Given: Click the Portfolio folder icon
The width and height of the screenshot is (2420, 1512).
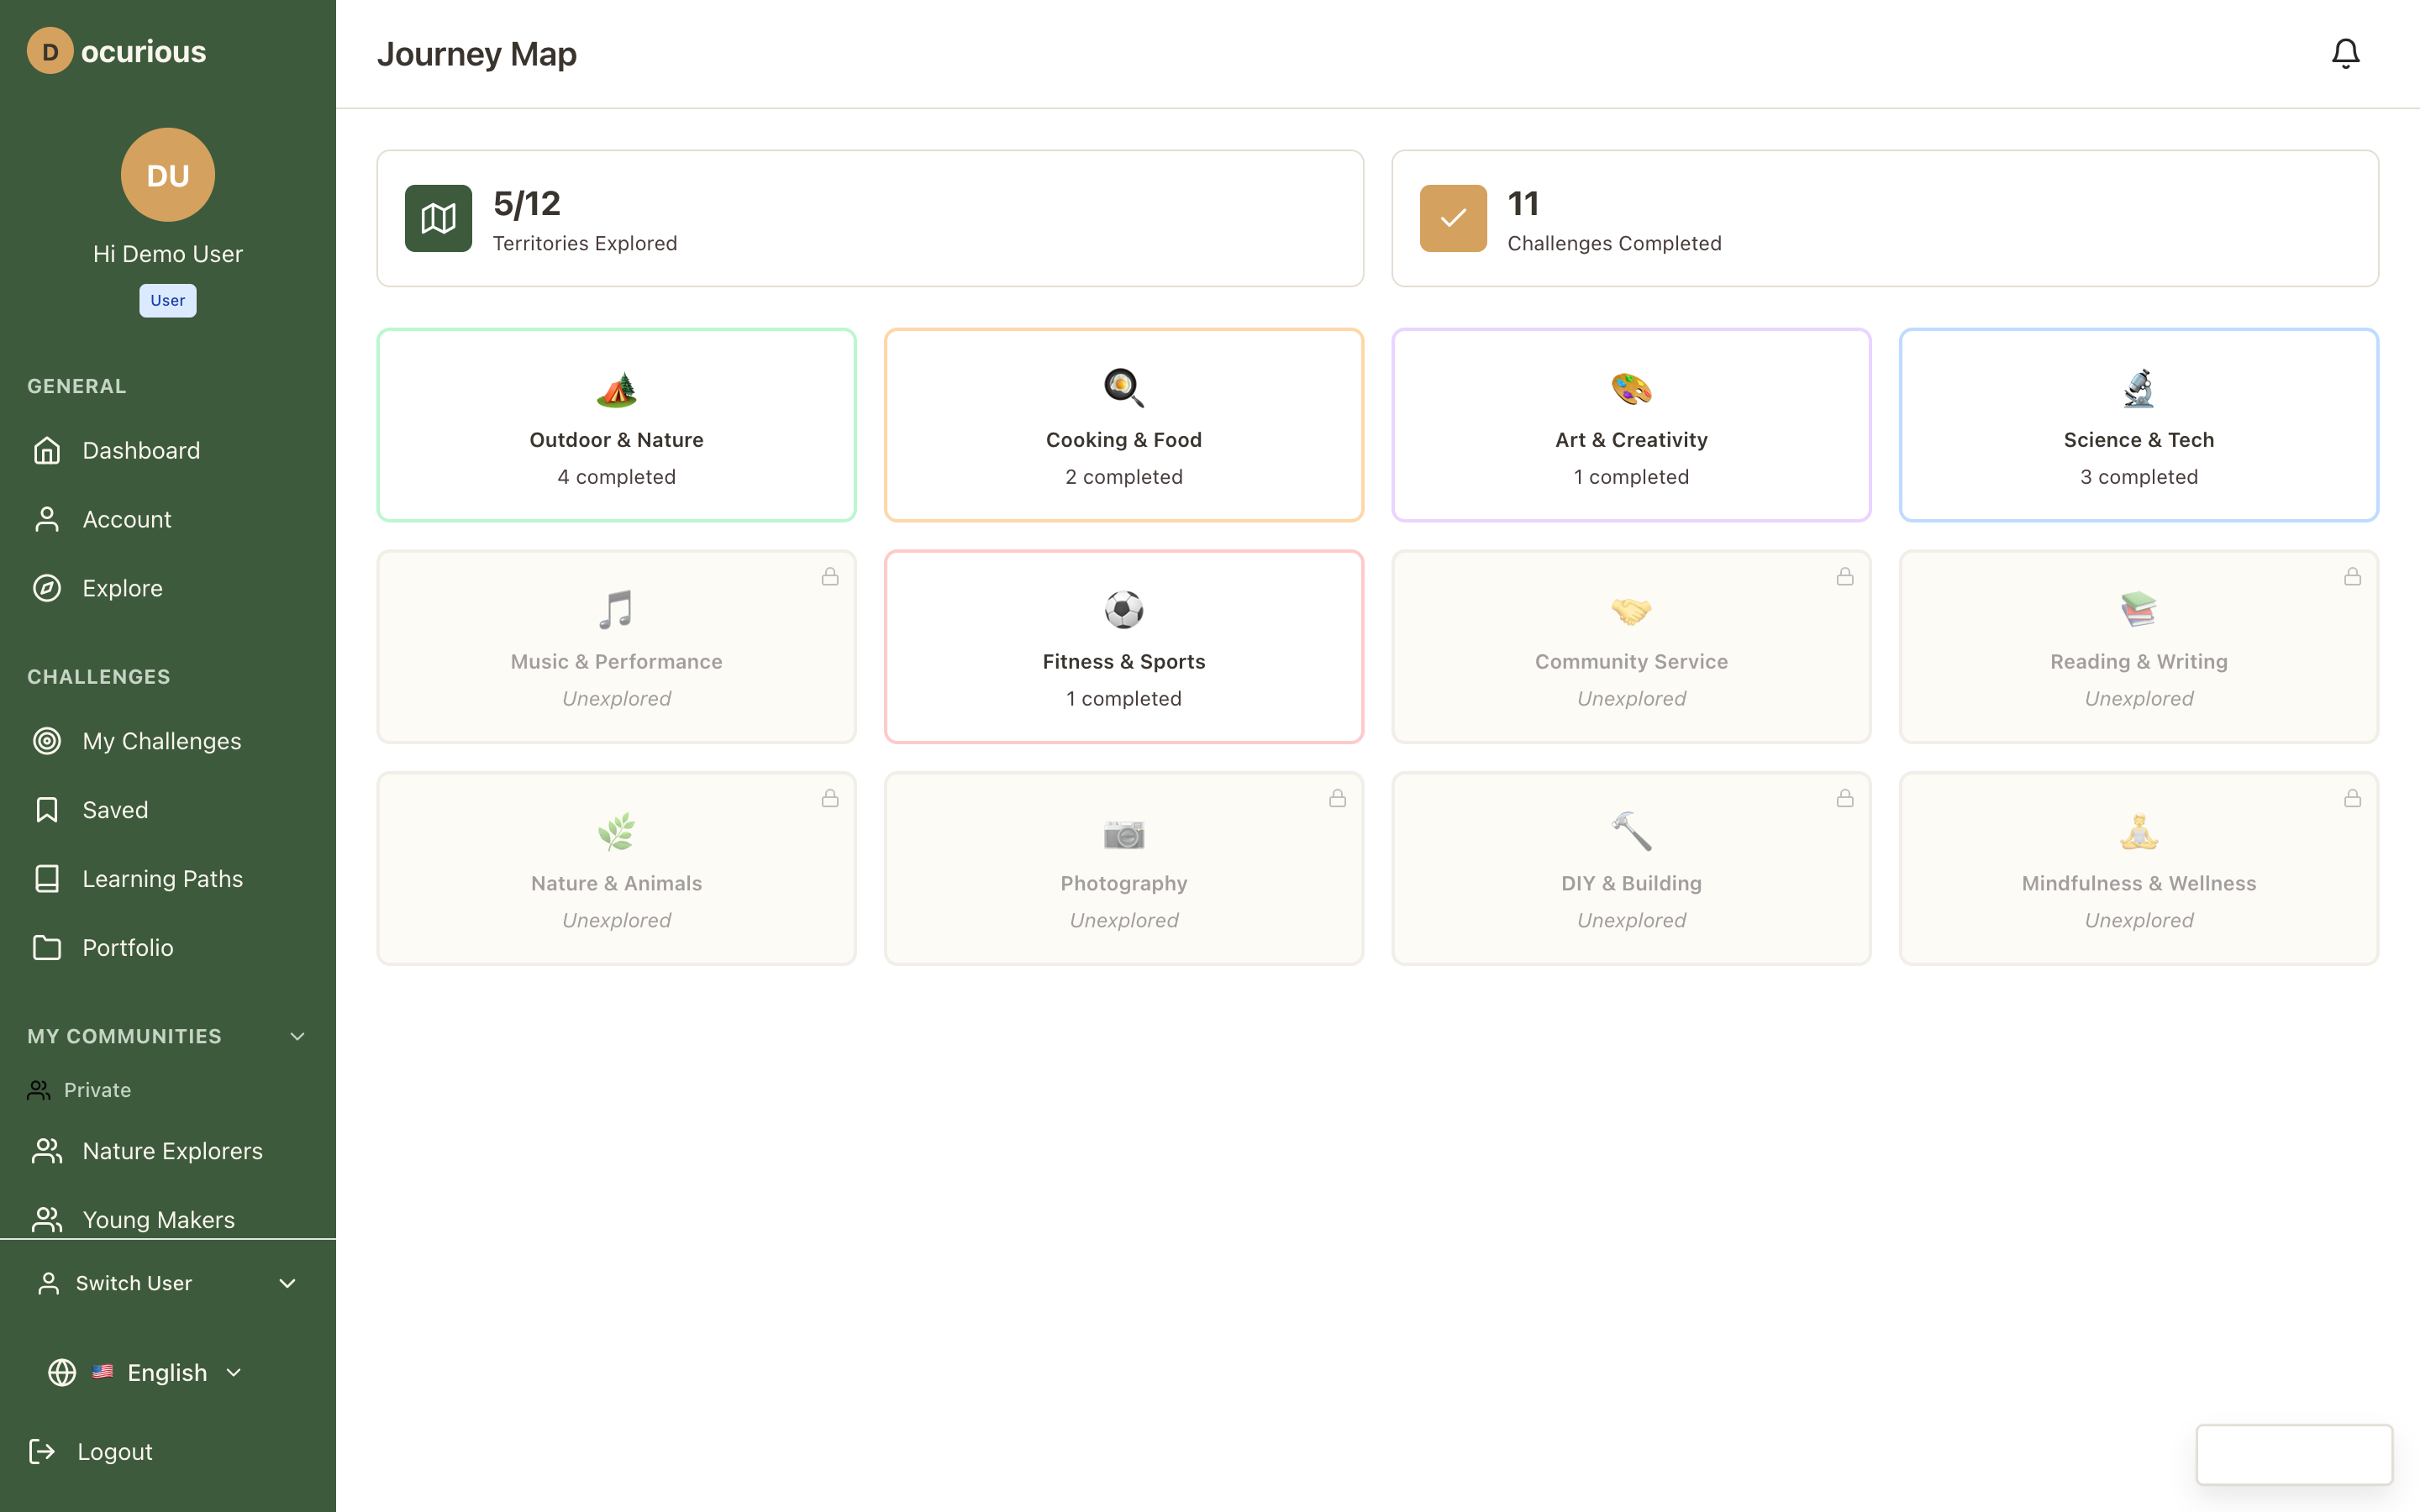Looking at the screenshot, I should [x=47, y=947].
